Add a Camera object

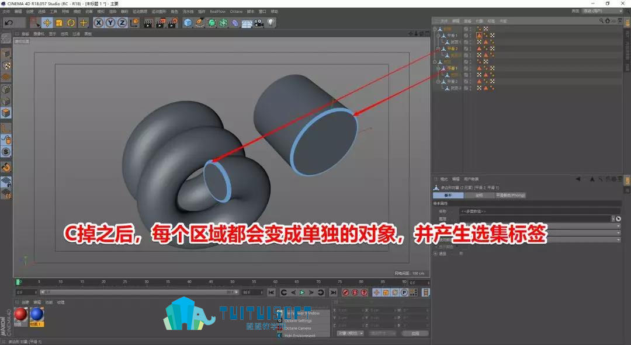click(x=259, y=23)
